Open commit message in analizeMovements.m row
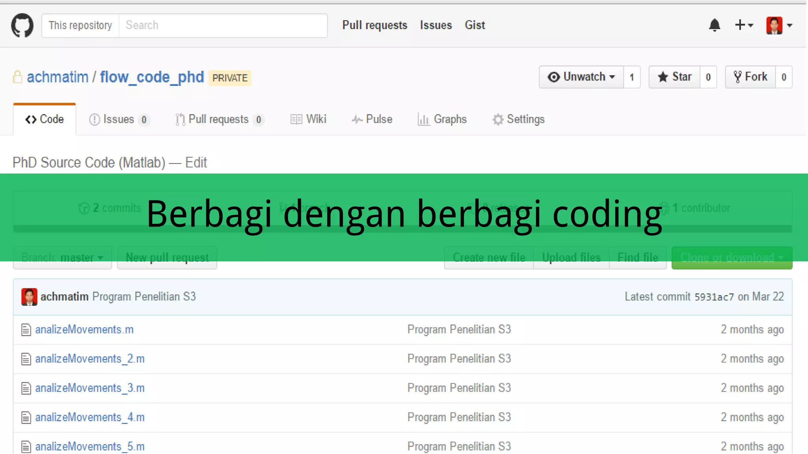This screenshot has width=808, height=454. pos(459,329)
